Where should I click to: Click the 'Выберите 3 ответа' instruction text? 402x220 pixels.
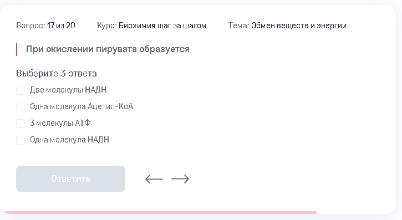click(57, 74)
